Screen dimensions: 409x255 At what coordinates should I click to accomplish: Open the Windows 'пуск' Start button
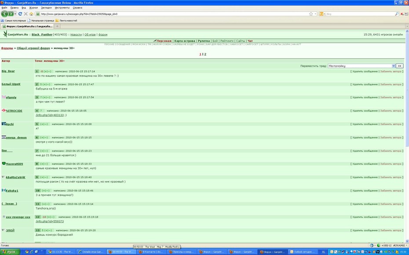pos(10,252)
